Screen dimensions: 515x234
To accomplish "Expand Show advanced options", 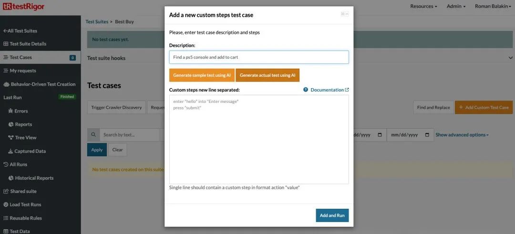I will (462, 135).
